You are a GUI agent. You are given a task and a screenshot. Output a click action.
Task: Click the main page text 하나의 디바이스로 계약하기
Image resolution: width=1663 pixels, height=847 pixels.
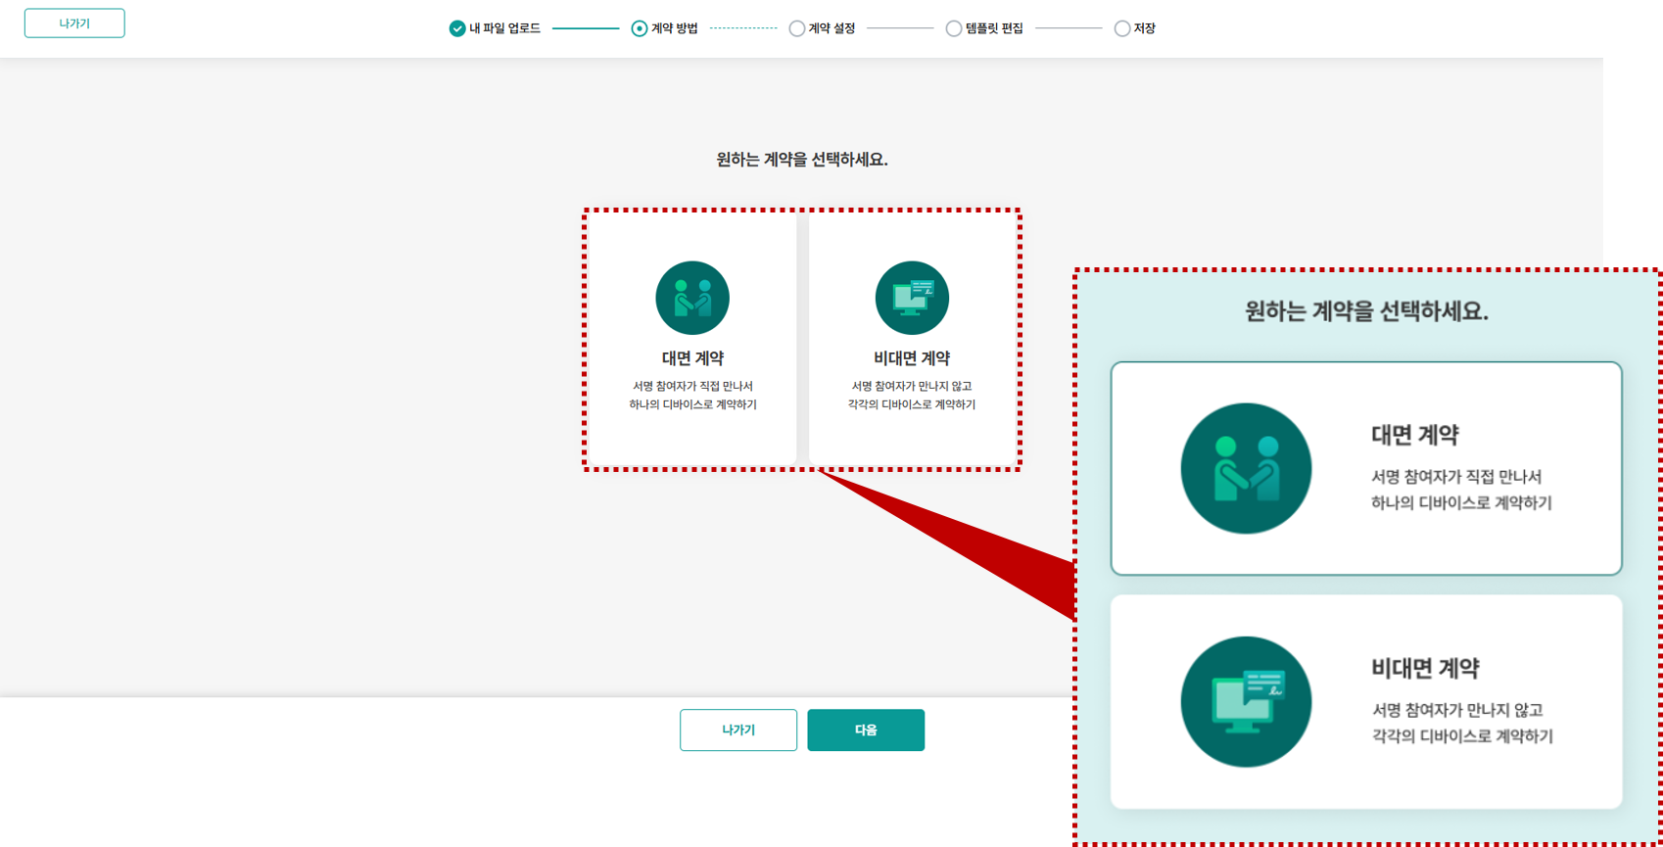692,404
